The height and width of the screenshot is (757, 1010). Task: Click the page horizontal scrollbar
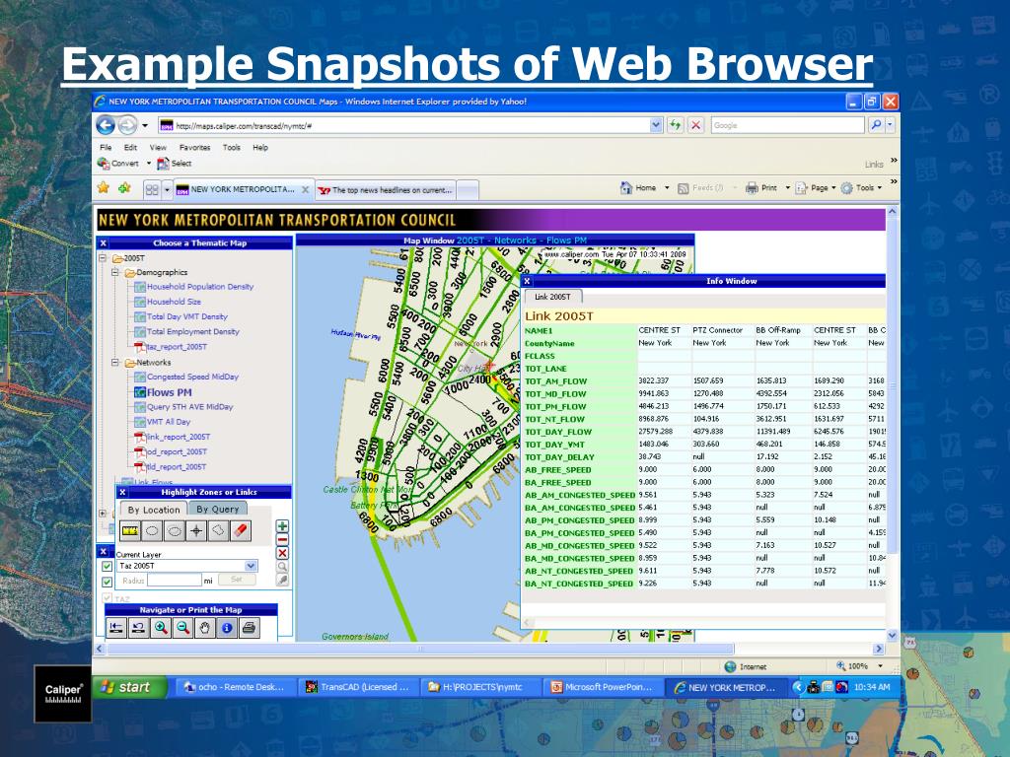[x=419, y=649]
